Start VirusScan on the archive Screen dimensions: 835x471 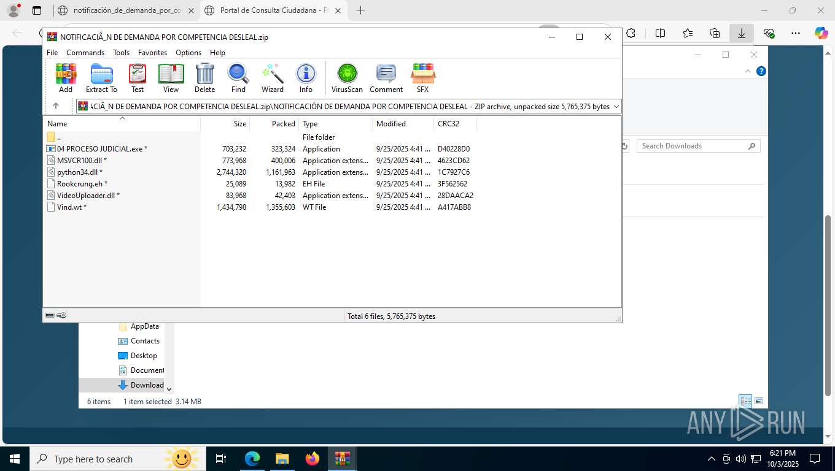[347, 78]
